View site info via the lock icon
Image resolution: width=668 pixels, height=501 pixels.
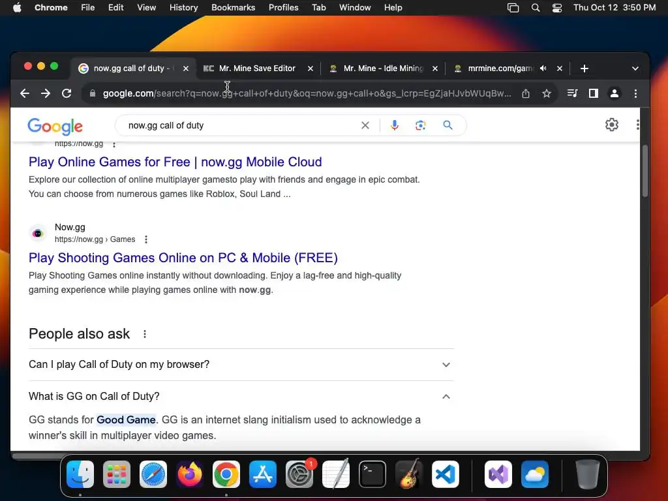pos(93,93)
